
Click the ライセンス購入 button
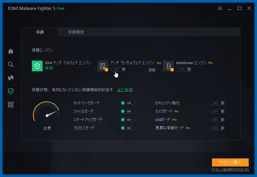pyautogui.click(x=230, y=163)
